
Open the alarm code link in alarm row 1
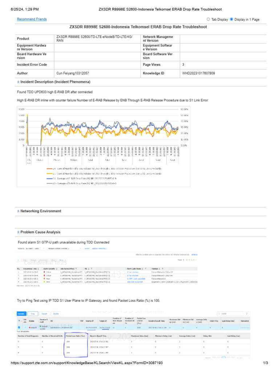pos(133,272)
